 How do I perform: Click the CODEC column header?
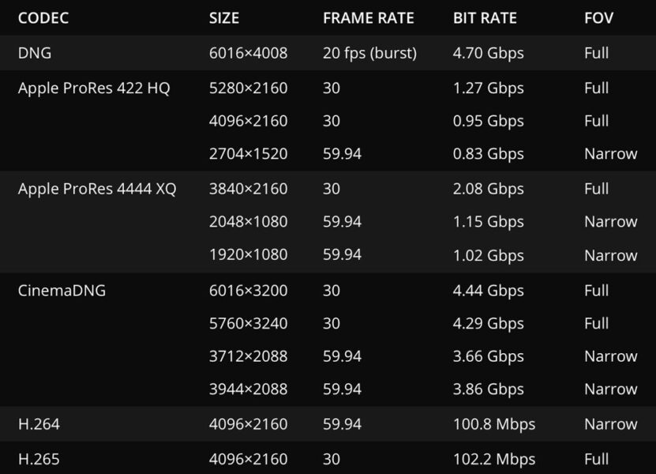coord(44,17)
